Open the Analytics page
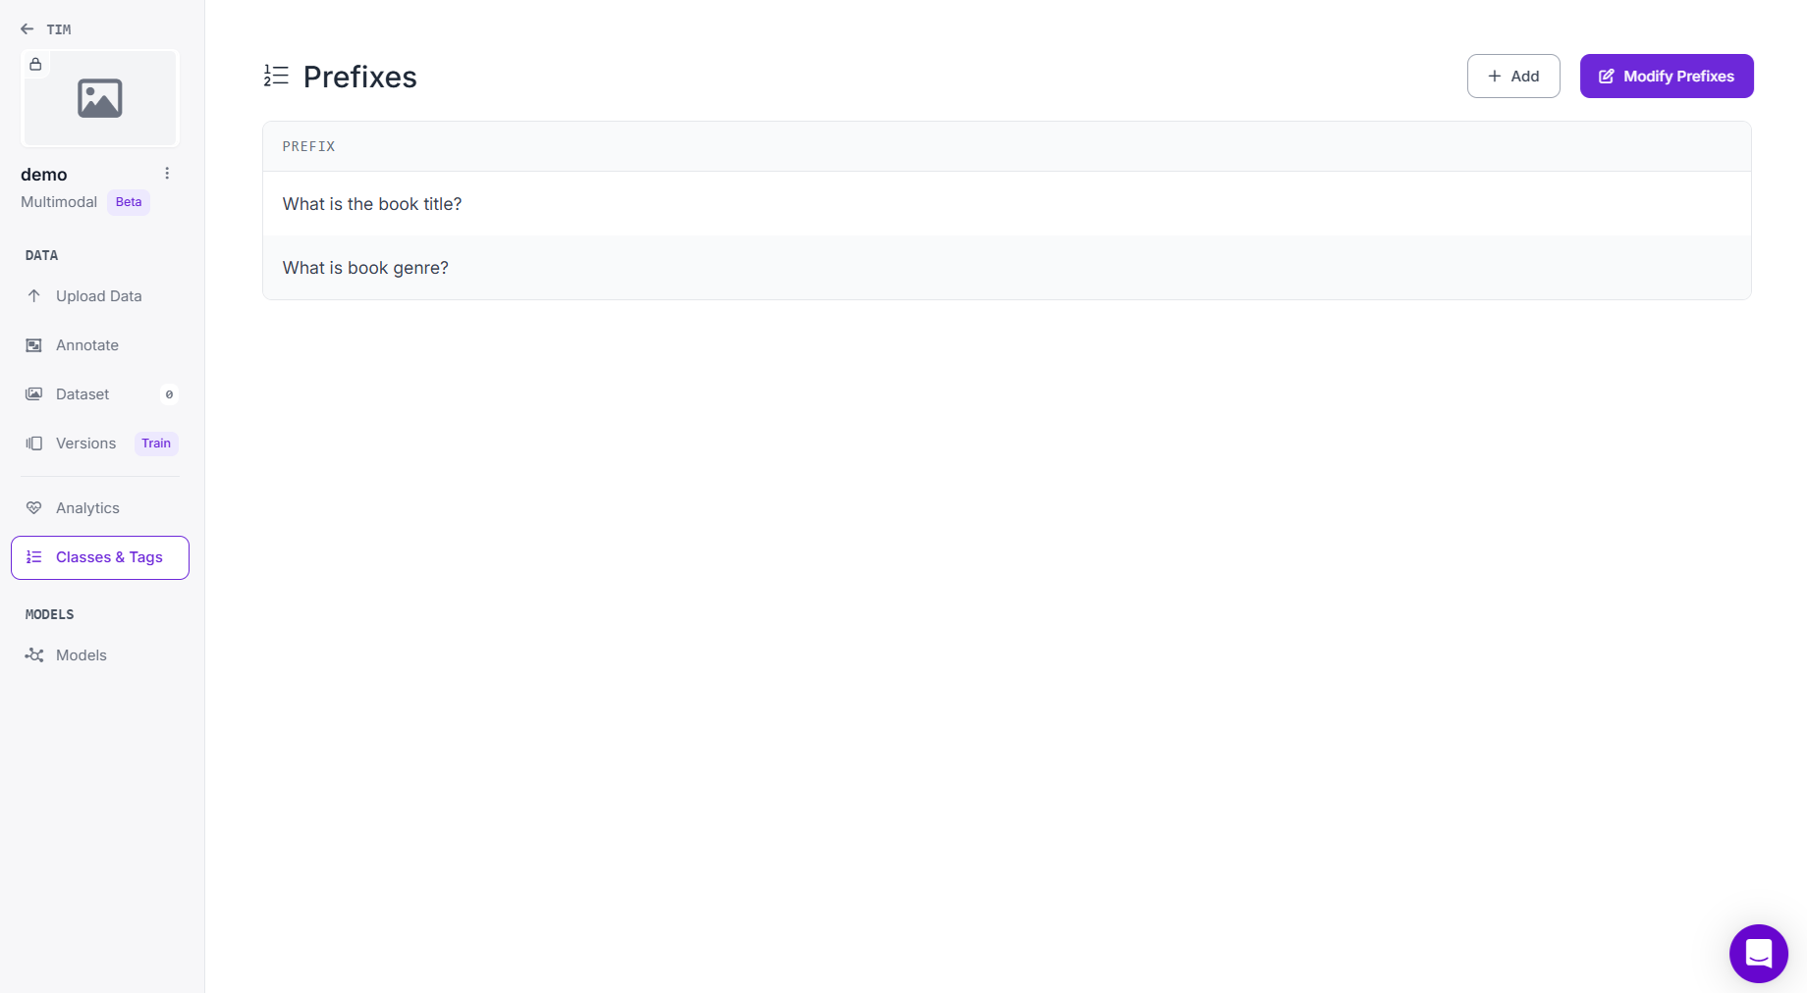Screen dimensions: 1807x993 click(x=87, y=508)
